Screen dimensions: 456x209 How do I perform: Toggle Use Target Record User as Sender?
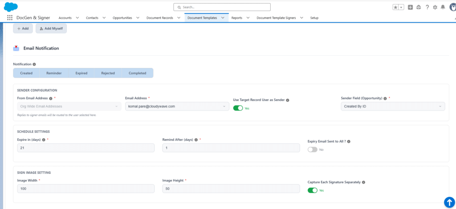pos(238,108)
